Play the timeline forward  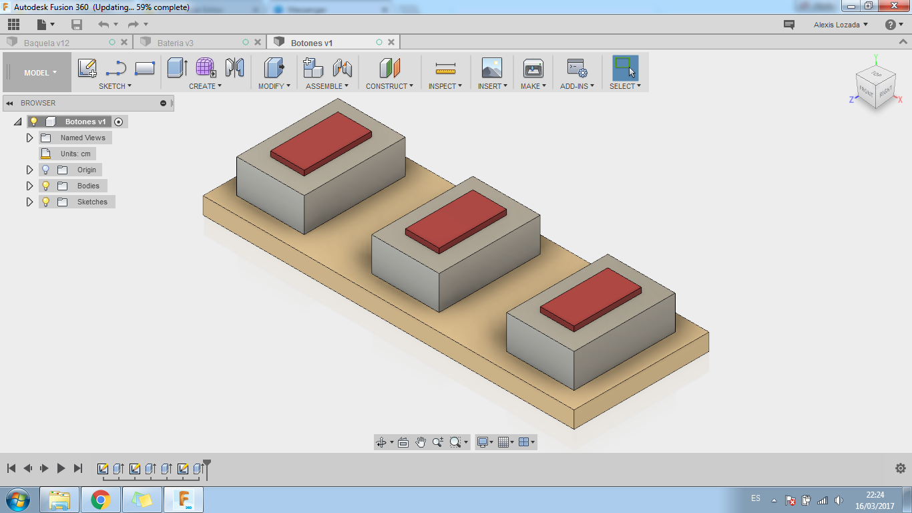tap(61, 468)
